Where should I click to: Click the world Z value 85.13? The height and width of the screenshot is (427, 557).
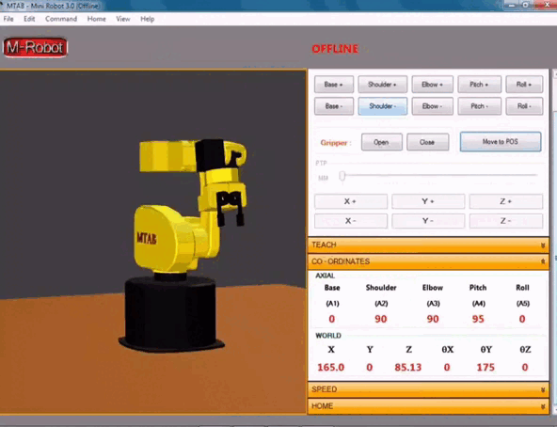coord(408,368)
